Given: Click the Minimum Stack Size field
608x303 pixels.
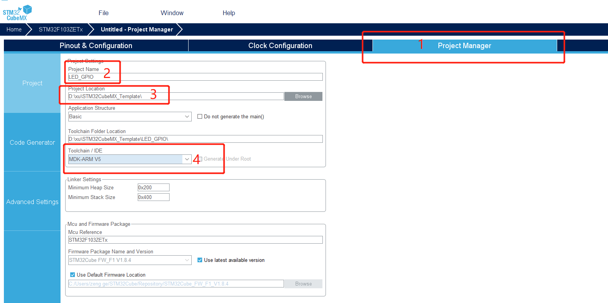Looking at the screenshot, I should (x=154, y=197).
